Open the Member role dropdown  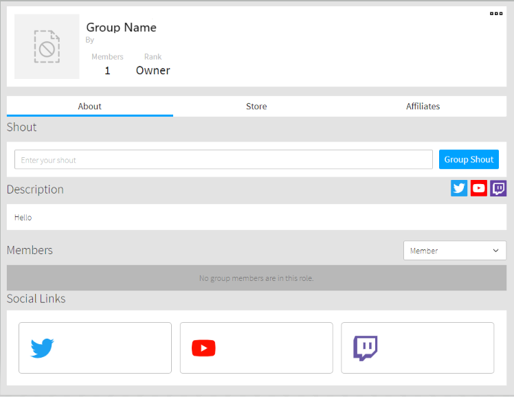coord(455,251)
